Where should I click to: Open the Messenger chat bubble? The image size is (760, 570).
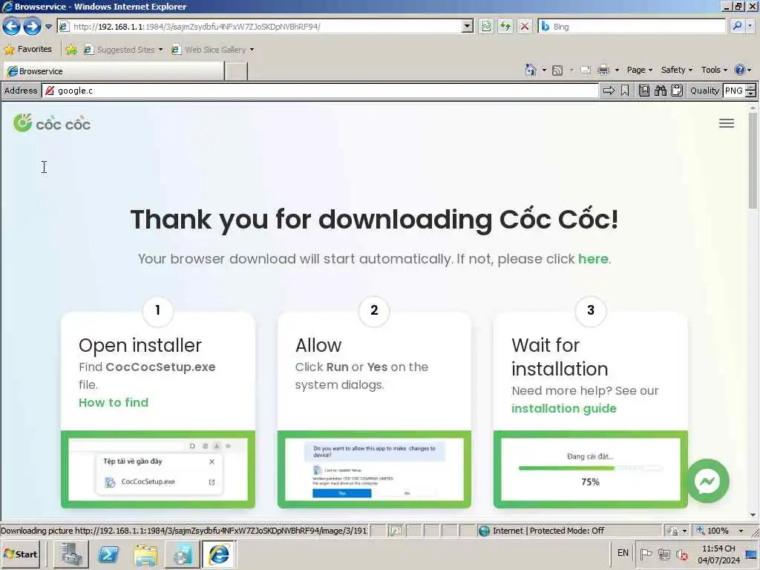(x=707, y=481)
